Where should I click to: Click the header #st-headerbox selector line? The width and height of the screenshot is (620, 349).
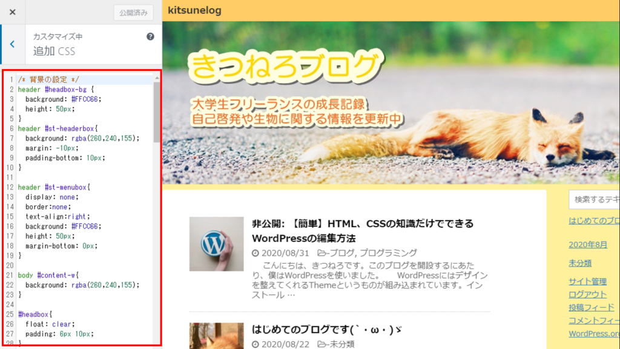pos(58,128)
